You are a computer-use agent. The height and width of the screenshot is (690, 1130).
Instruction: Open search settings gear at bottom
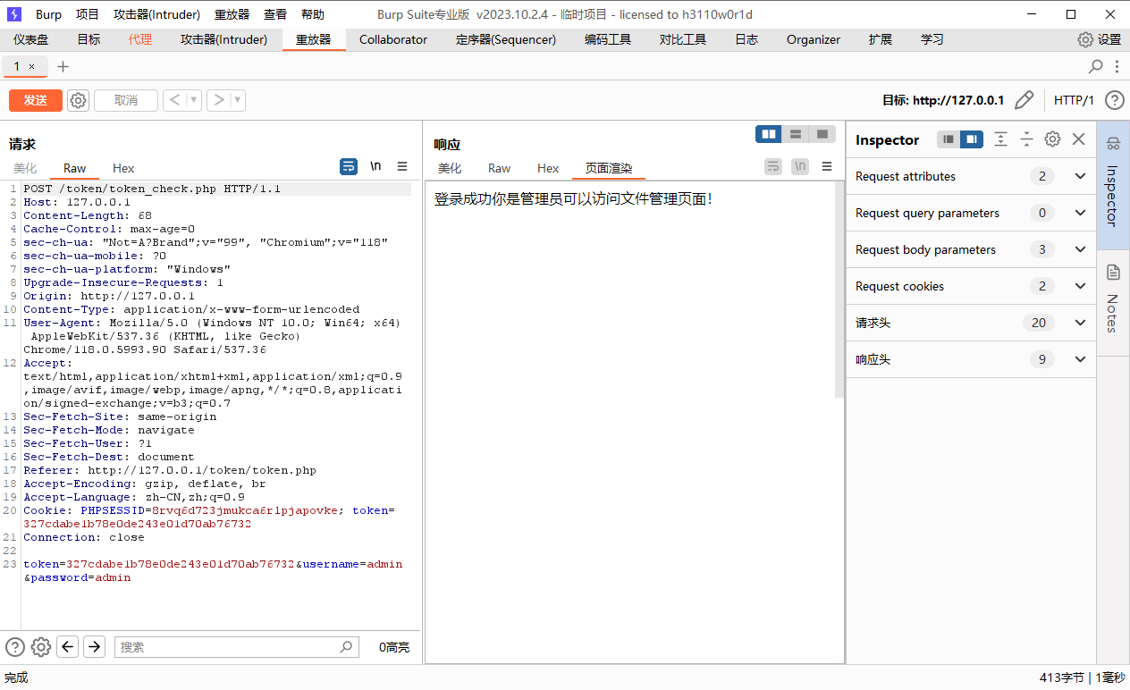pos(41,647)
